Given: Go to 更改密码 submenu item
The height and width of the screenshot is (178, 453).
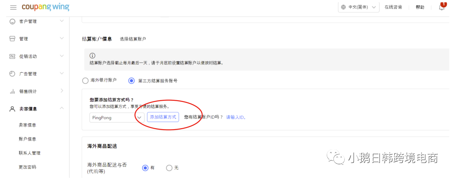Looking at the screenshot, I should (x=27, y=167).
